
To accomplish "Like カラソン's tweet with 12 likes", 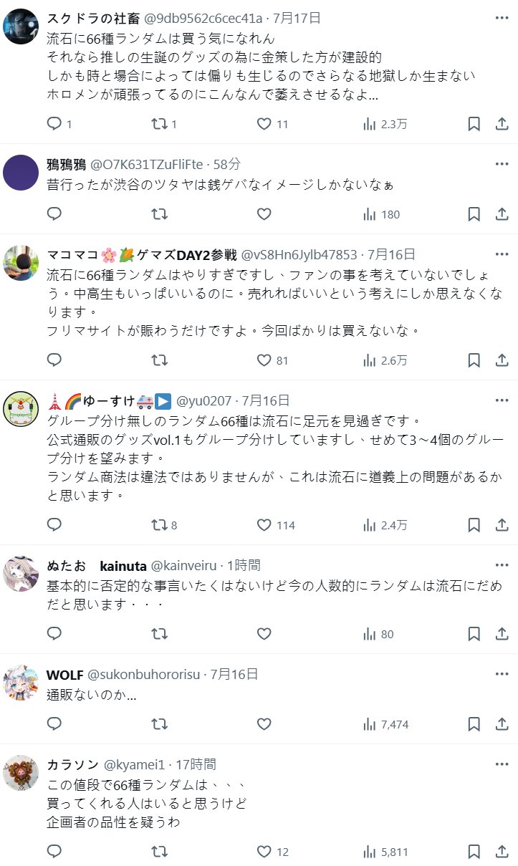I will (264, 852).
